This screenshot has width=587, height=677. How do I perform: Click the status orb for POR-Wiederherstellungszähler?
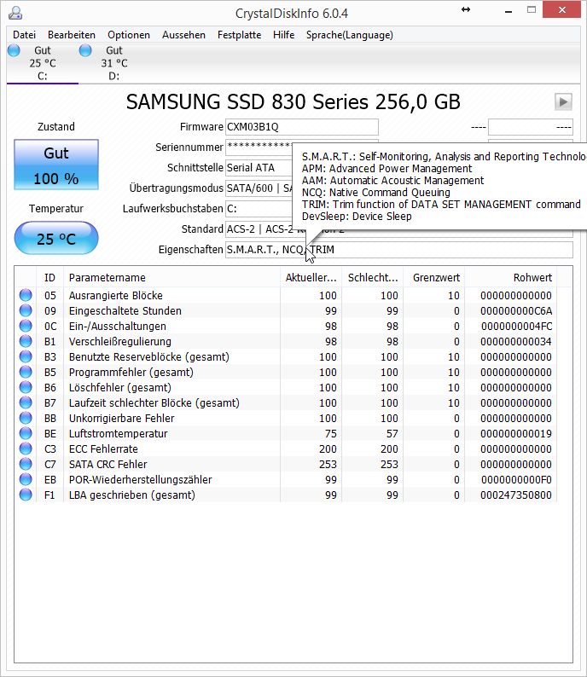(x=26, y=479)
